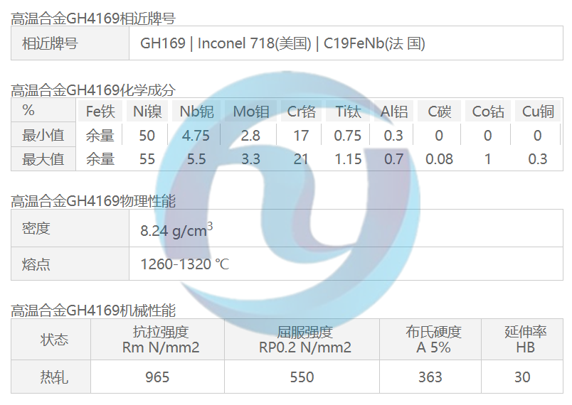This screenshot has width=572, height=405.
Task: Click the C碳 minimum value 0
Action: [x=439, y=136]
